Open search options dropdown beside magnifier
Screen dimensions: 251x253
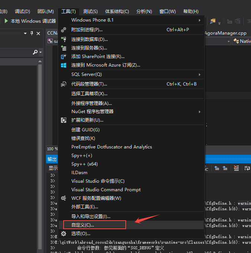tap(41, 52)
